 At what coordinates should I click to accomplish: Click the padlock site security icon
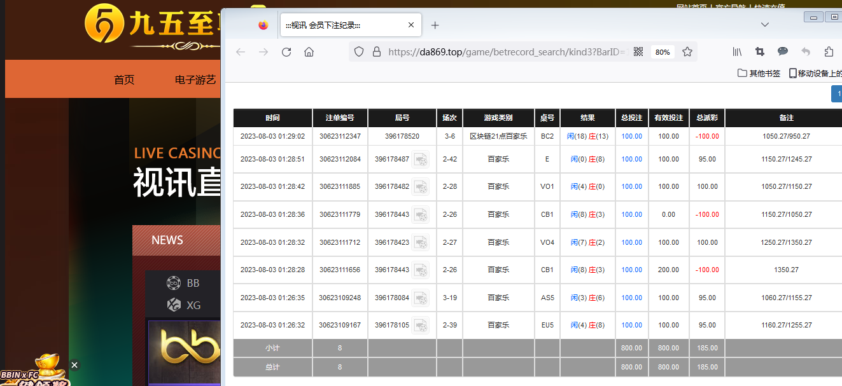376,52
